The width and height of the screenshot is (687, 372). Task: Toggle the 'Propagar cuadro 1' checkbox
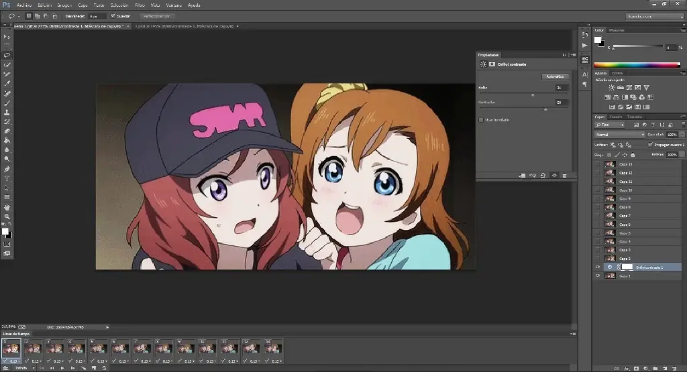[x=650, y=144]
